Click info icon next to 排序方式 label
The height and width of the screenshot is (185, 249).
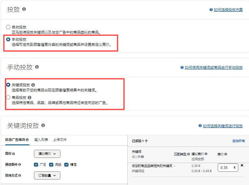pyautogui.click(x=19, y=175)
